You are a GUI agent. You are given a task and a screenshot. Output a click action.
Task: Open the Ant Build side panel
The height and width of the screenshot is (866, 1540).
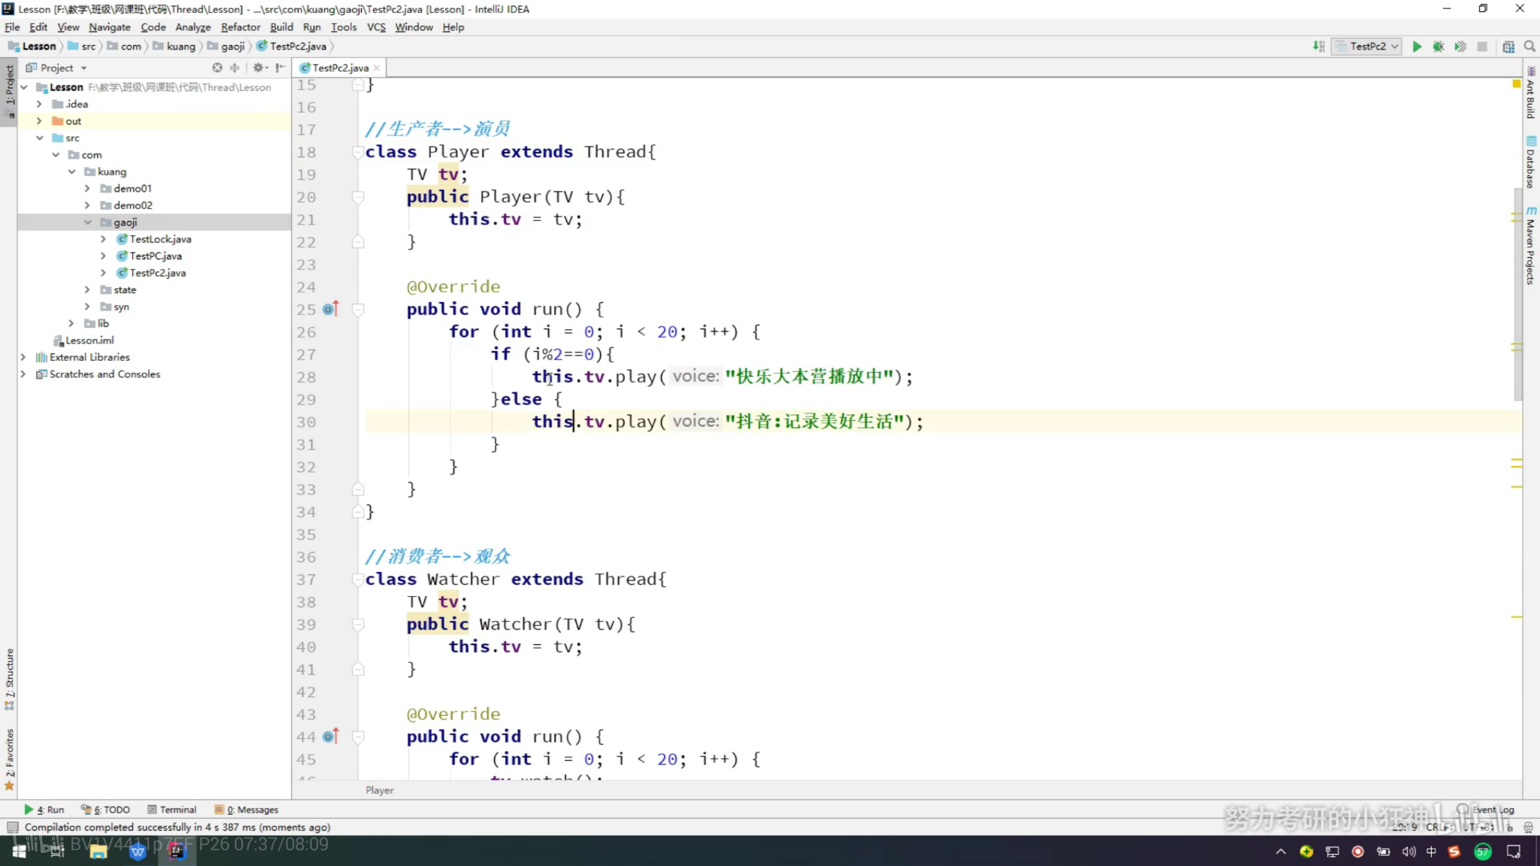pyautogui.click(x=1531, y=92)
